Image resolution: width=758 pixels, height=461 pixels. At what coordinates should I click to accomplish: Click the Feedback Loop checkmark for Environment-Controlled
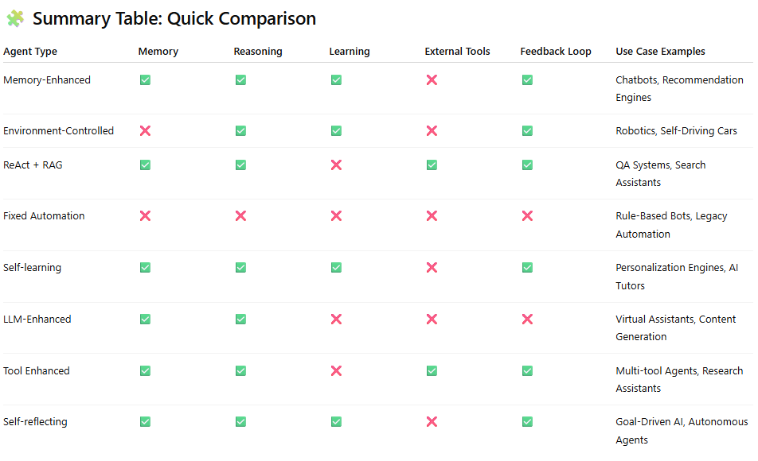[527, 131]
